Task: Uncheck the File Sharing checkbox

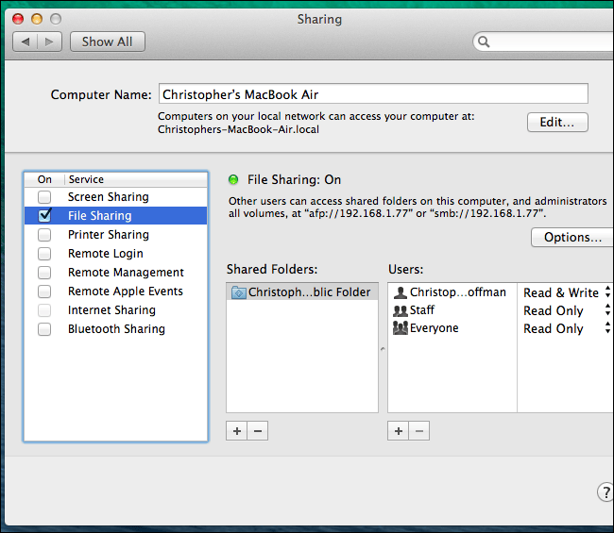Action: click(44, 216)
